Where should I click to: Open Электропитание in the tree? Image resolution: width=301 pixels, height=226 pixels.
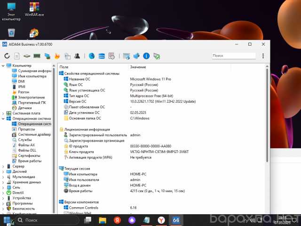click(x=28, y=97)
